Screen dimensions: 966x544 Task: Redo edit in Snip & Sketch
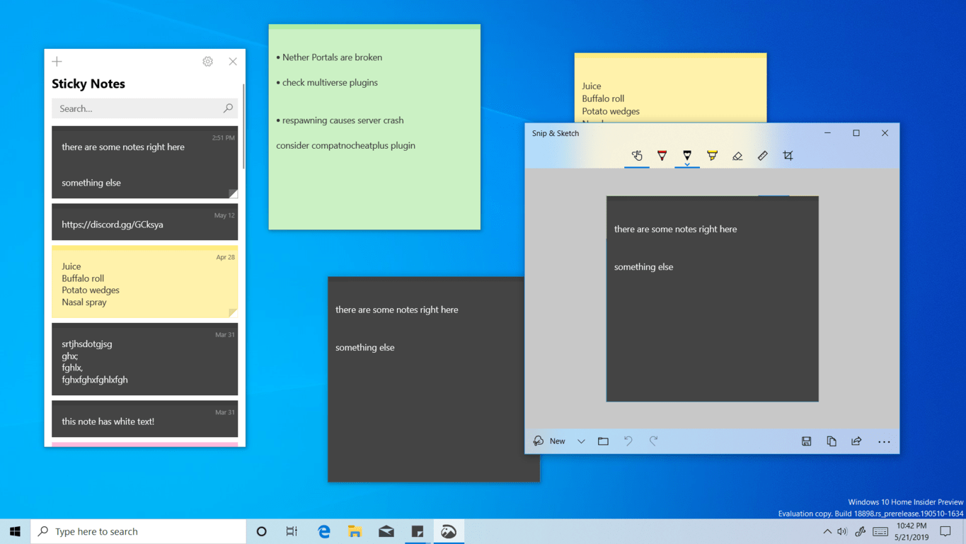tap(654, 441)
